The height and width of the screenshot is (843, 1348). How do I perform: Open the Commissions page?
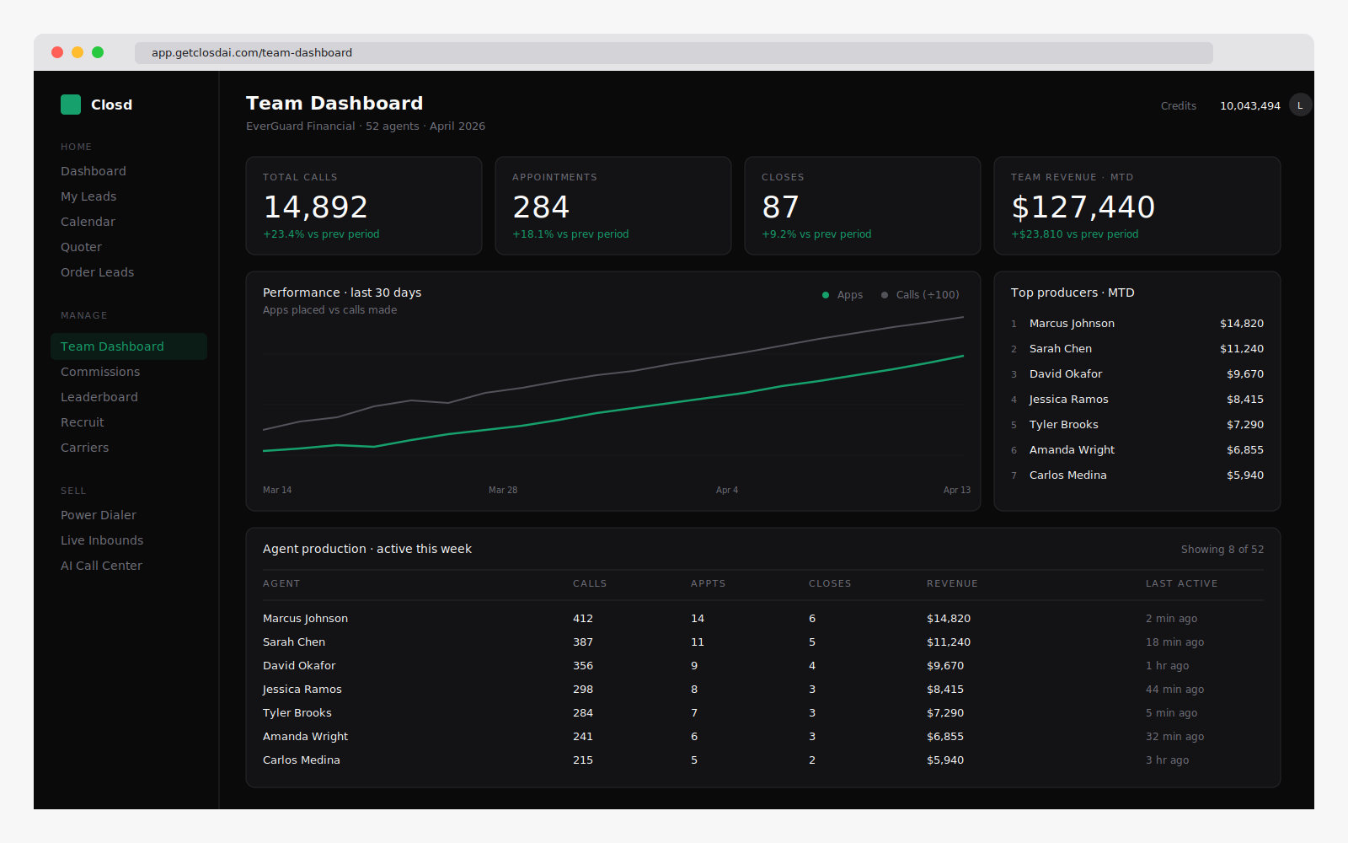pyautogui.click(x=100, y=372)
